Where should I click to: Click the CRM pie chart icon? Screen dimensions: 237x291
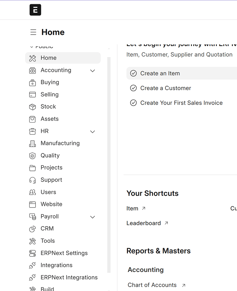(33, 229)
